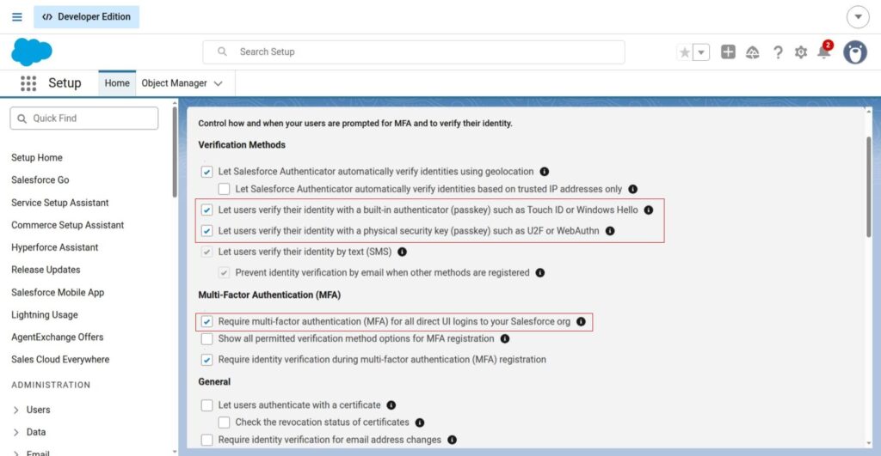This screenshot has height=456, width=881.
Task: Click the Salesforce cloud logo
Action: [32, 52]
